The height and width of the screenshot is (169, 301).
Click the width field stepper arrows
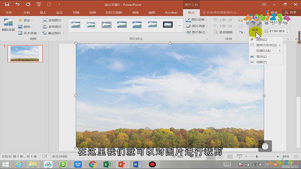click(x=287, y=31)
